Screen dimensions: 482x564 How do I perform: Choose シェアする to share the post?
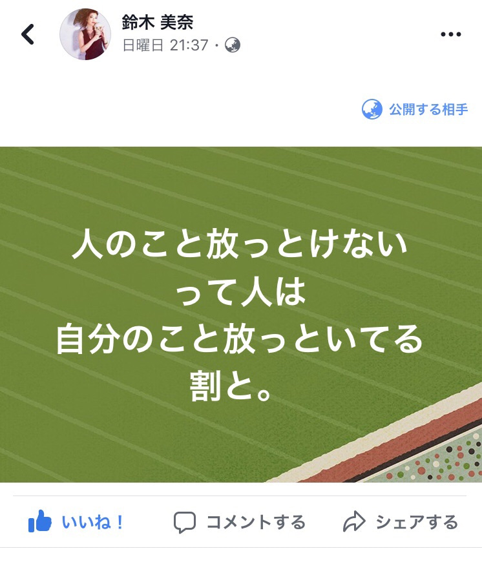[417, 522]
